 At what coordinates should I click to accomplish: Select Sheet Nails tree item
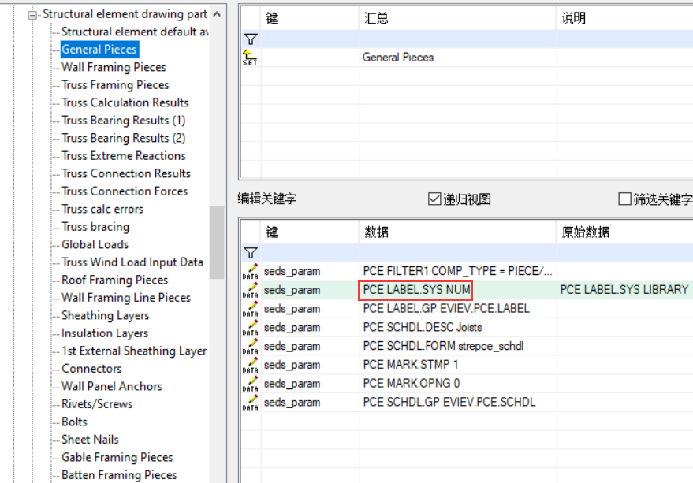pyautogui.click(x=90, y=439)
